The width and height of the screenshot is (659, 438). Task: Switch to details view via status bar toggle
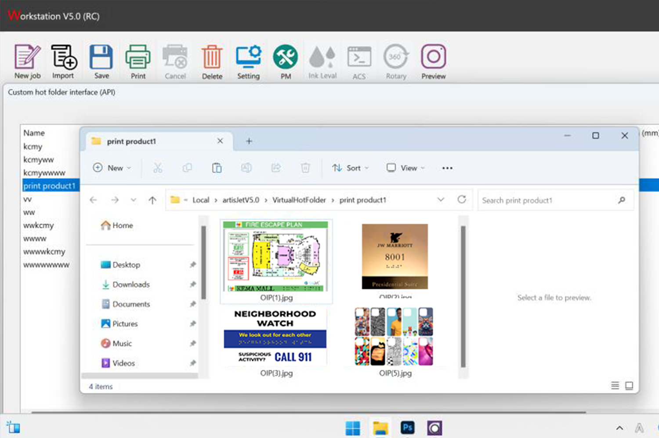[615, 386]
